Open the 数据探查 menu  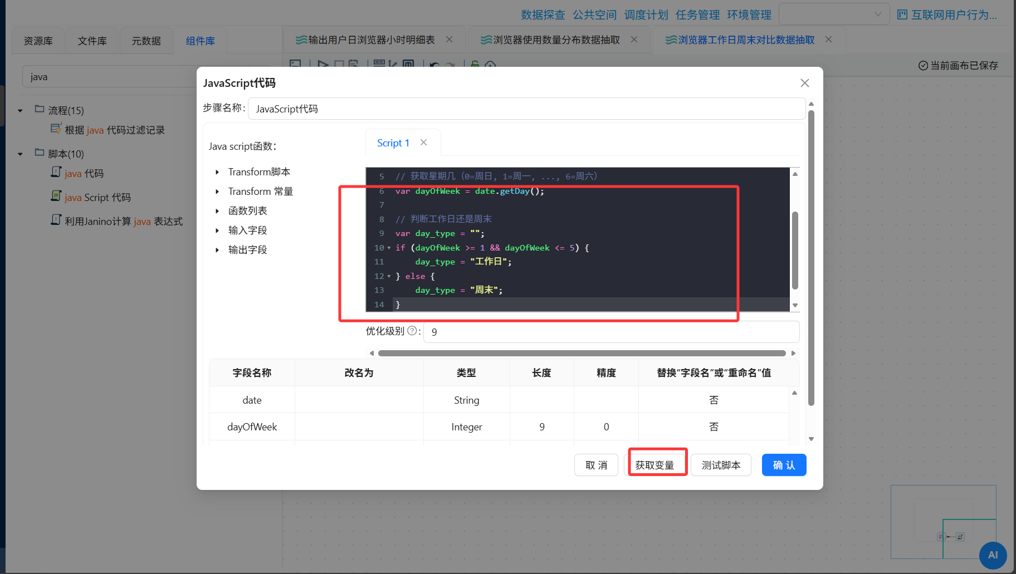click(x=543, y=14)
